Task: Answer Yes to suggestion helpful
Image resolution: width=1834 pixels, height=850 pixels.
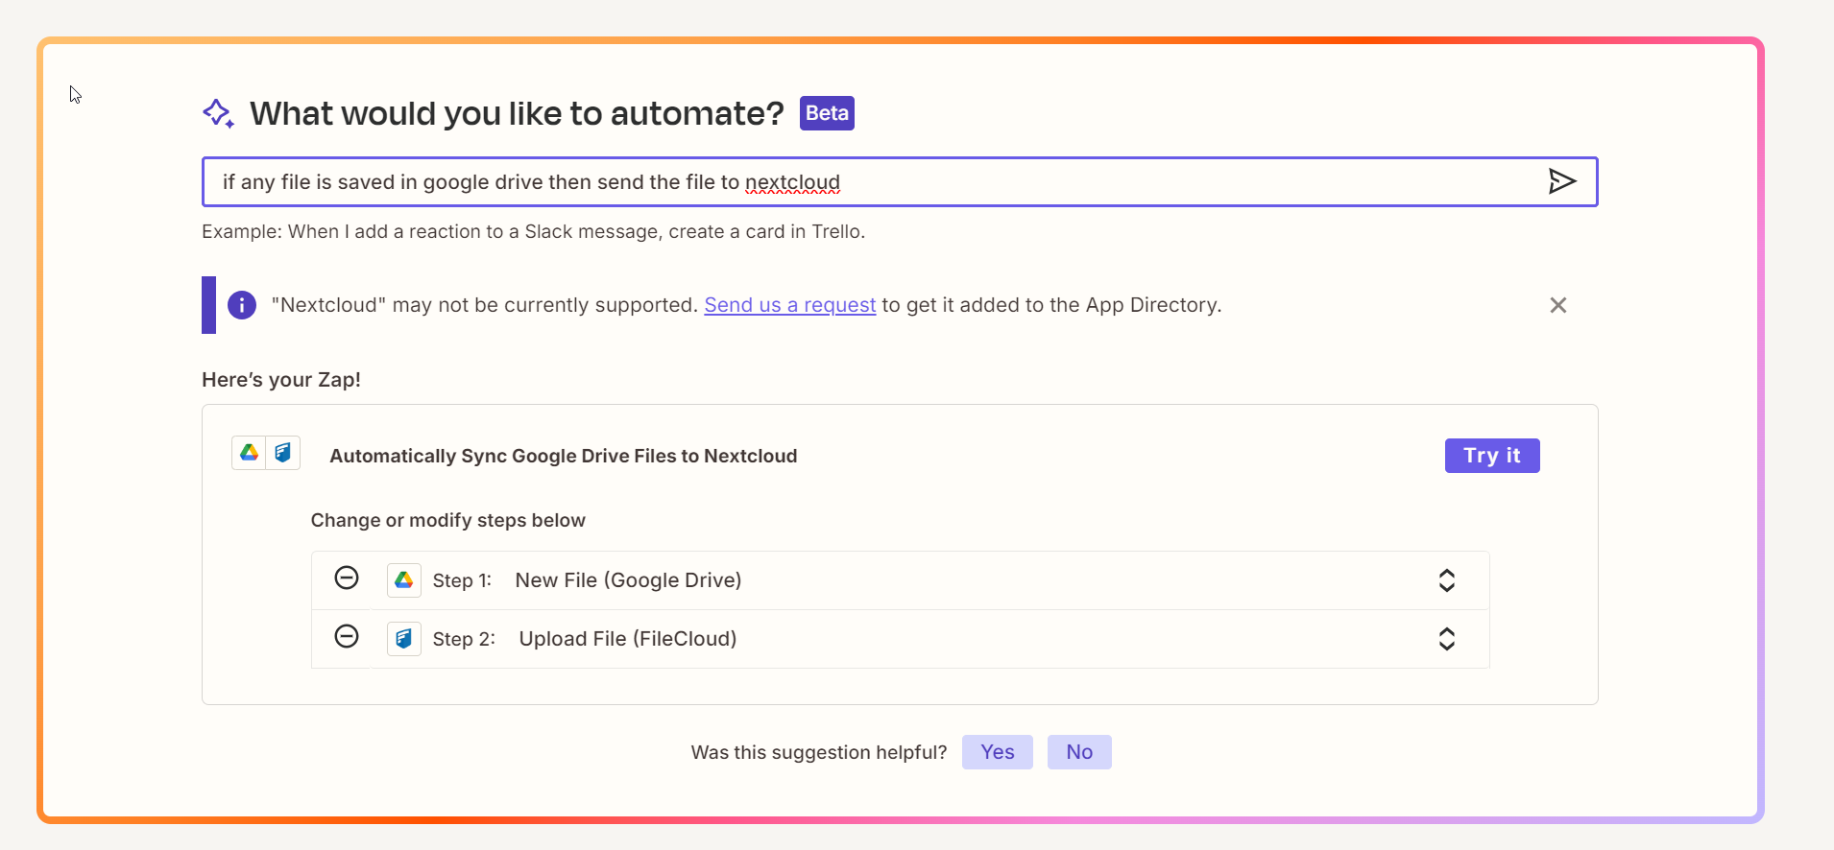Action: click(997, 752)
